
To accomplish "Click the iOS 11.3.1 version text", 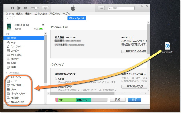I will pos(127,37).
